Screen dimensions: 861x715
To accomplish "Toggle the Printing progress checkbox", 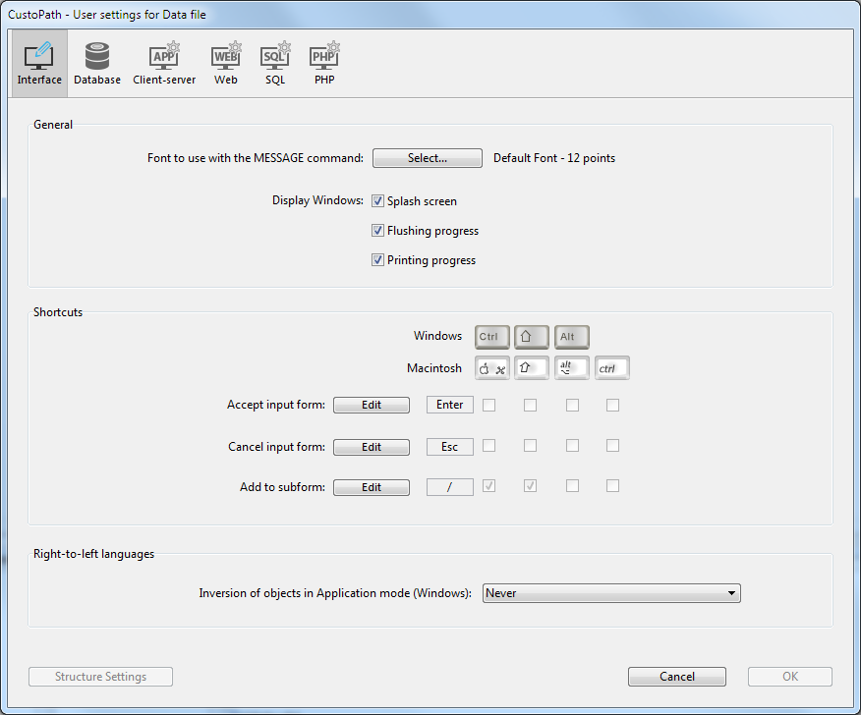I will pyautogui.click(x=378, y=260).
